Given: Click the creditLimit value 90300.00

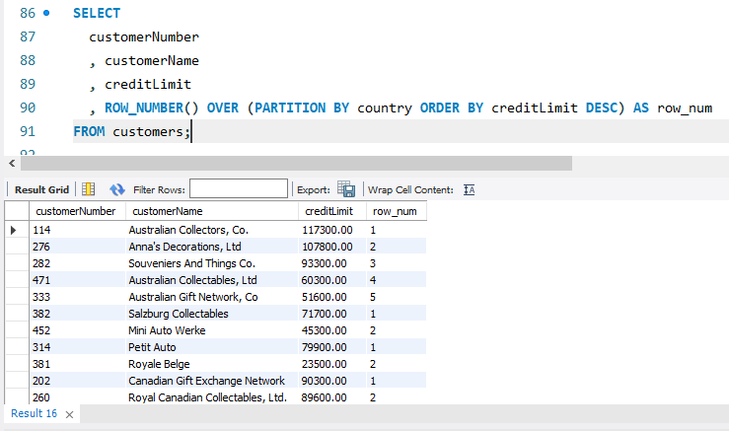Looking at the screenshot, I should tap(332, 381).
